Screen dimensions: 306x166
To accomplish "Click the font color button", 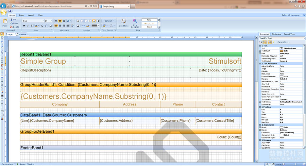I will coord(36,26).
